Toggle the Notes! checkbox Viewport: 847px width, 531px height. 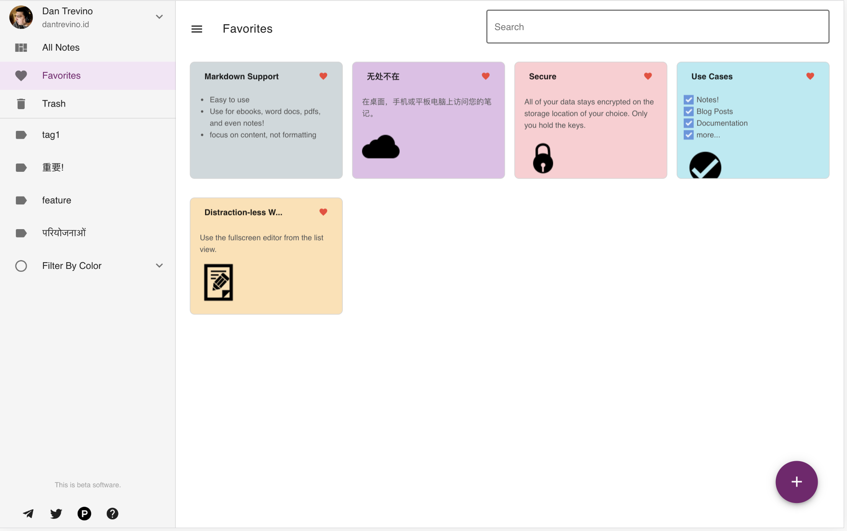688,100
